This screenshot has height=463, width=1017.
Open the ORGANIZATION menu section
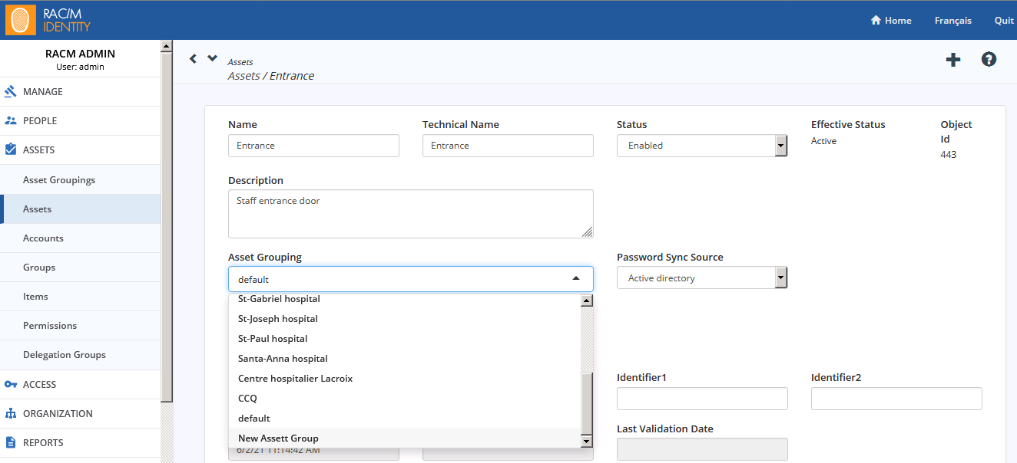click(x=81, y=413)
